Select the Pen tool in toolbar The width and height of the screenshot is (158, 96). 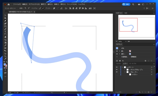point(5,21)
